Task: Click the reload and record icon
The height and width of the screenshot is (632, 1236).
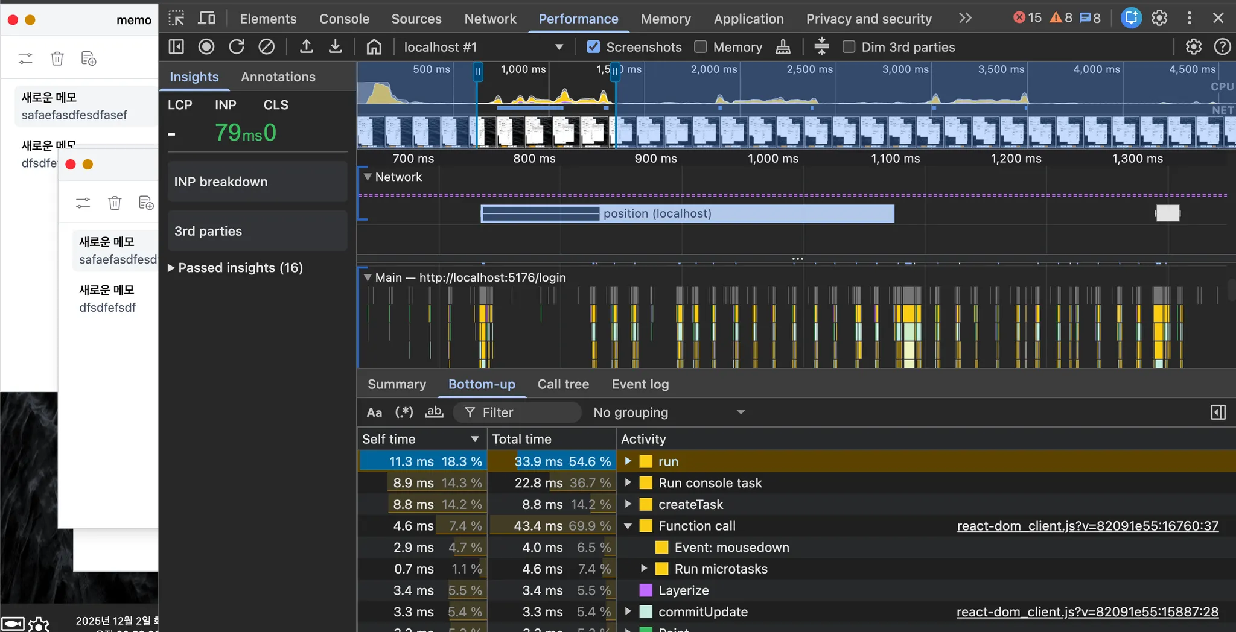Action: pos(237,47)
